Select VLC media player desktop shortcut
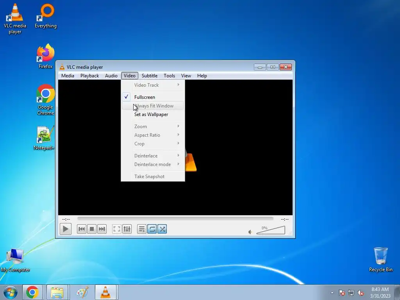 [15, 18]
